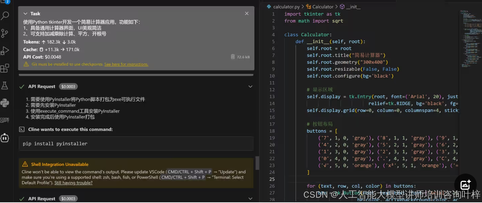
Task: Open the Cline robot panel
Action: [x=5, y=138]
